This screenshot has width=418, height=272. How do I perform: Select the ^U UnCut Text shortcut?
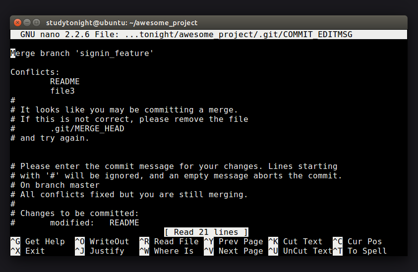[x=300, y=251]
